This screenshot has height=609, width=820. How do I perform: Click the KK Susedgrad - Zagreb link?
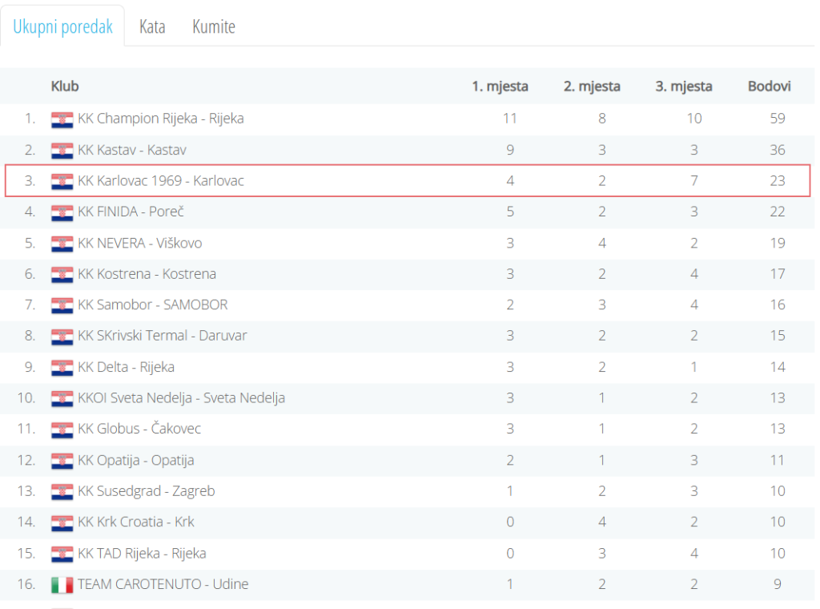pos(146,491)
